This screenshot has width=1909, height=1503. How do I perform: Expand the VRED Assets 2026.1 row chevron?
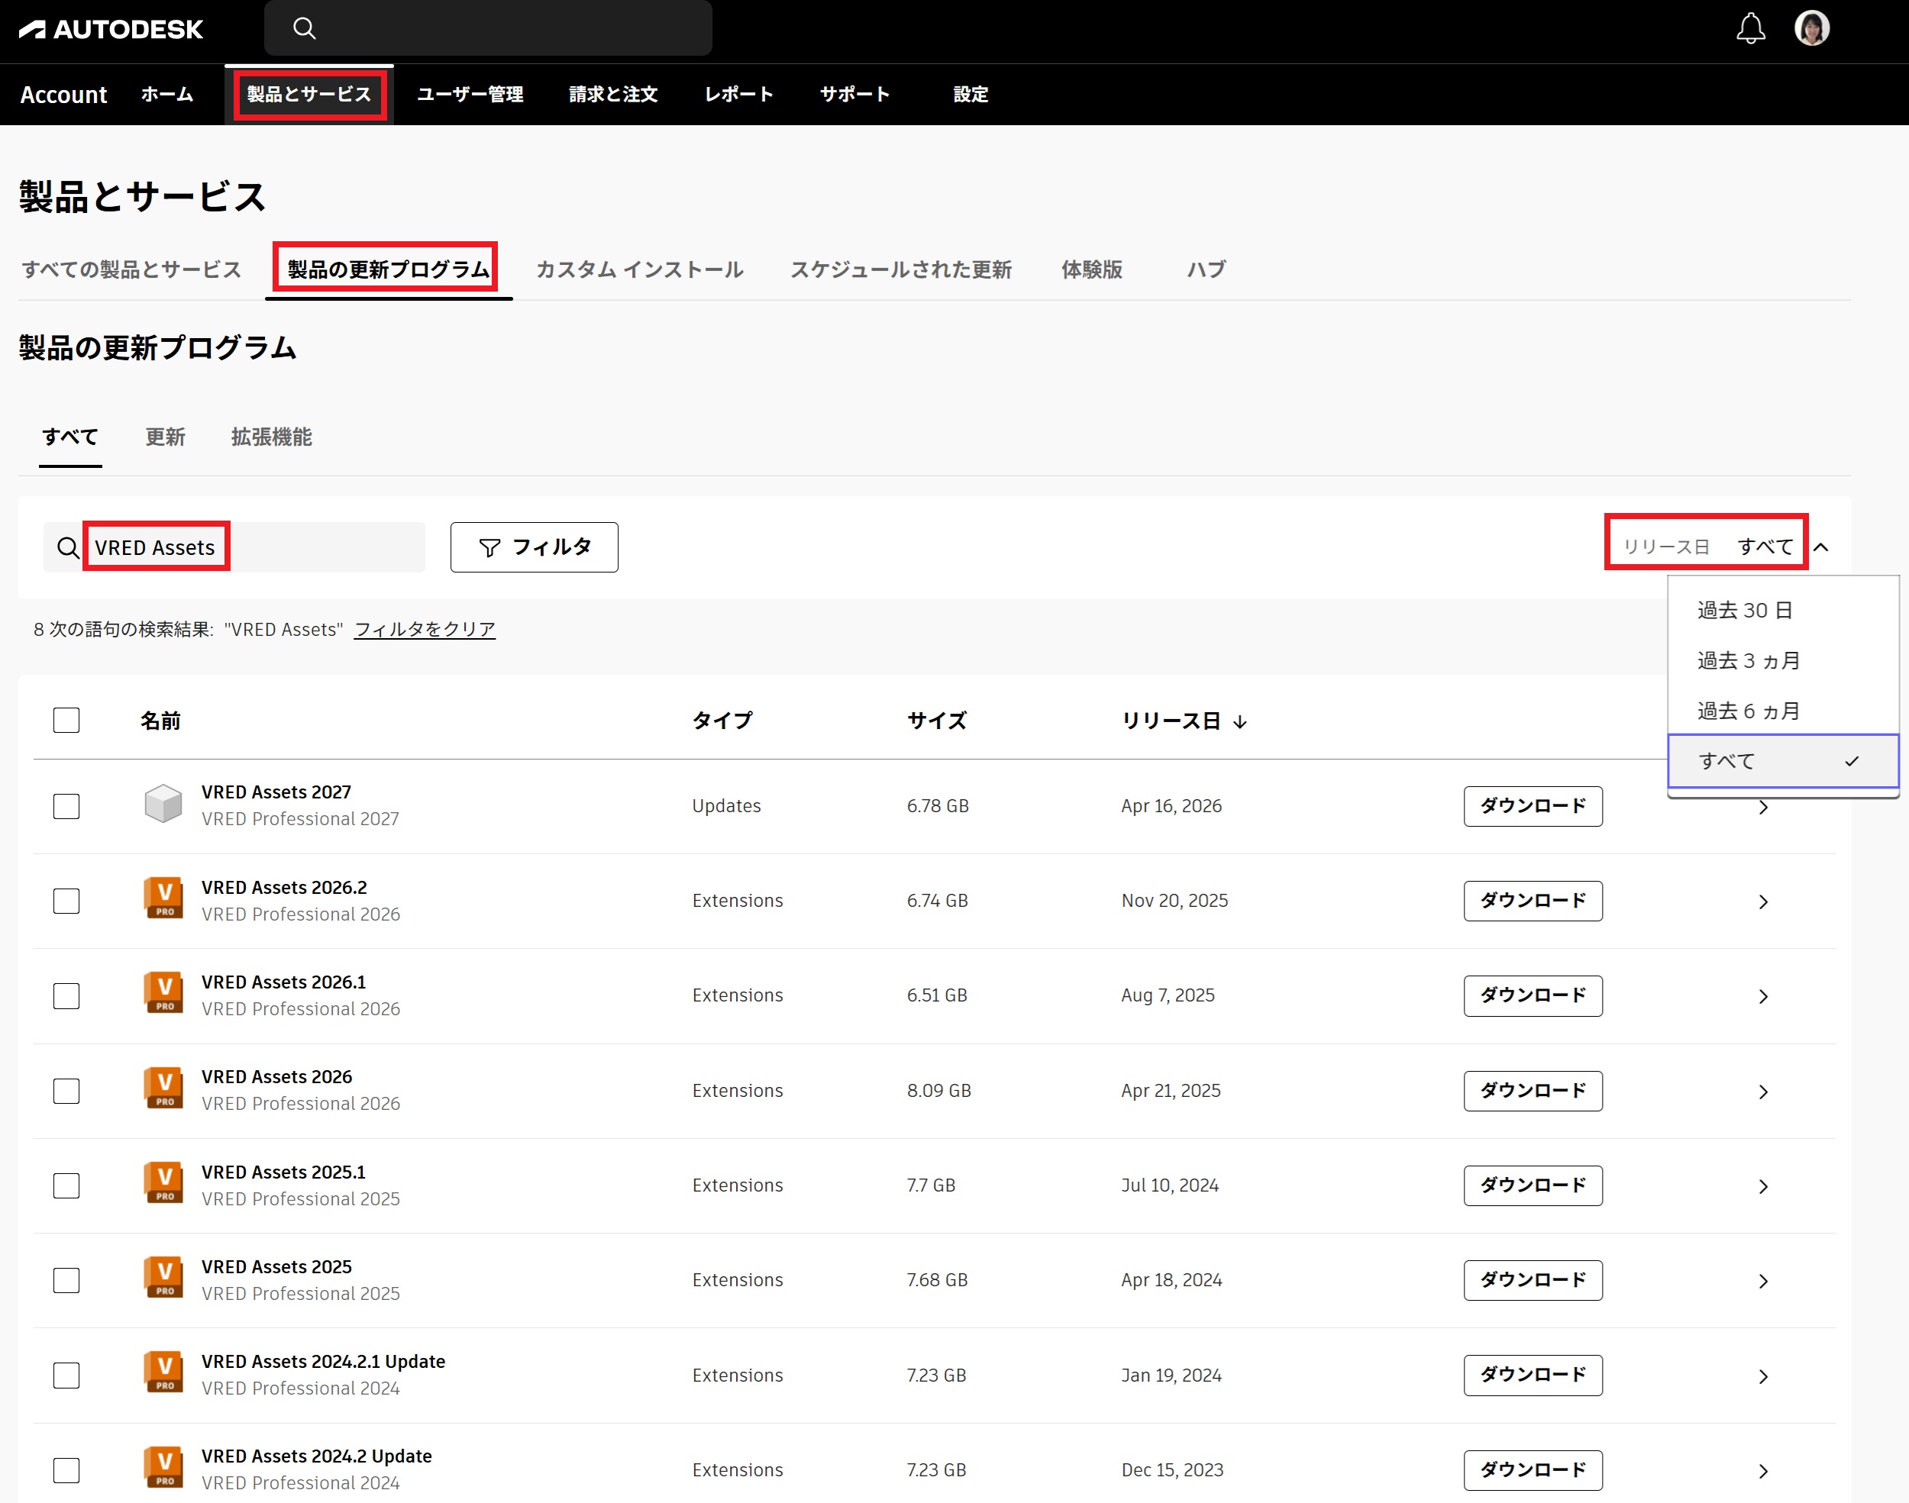(1763, 996)
